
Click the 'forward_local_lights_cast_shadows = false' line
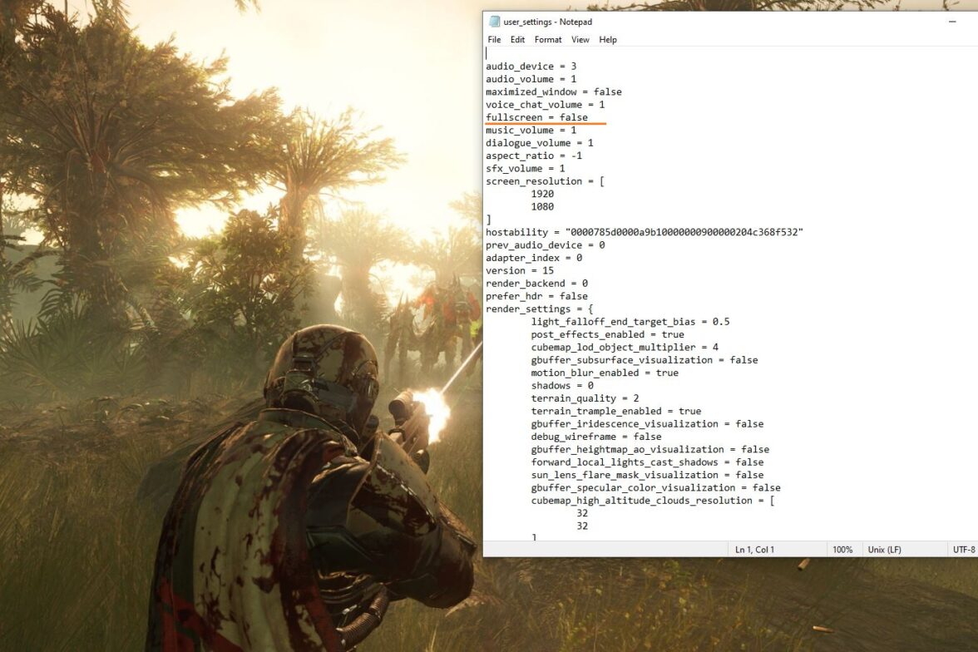click(647, 462)
